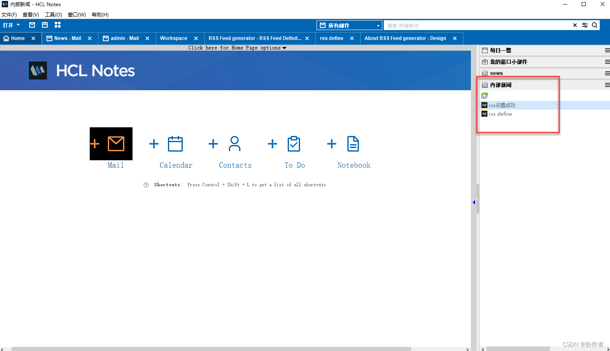Click the 我的窗口小部件 panel icon

coord(485,62)
